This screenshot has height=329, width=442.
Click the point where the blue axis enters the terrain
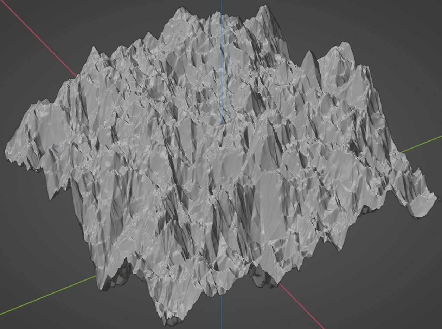point(222,123)
